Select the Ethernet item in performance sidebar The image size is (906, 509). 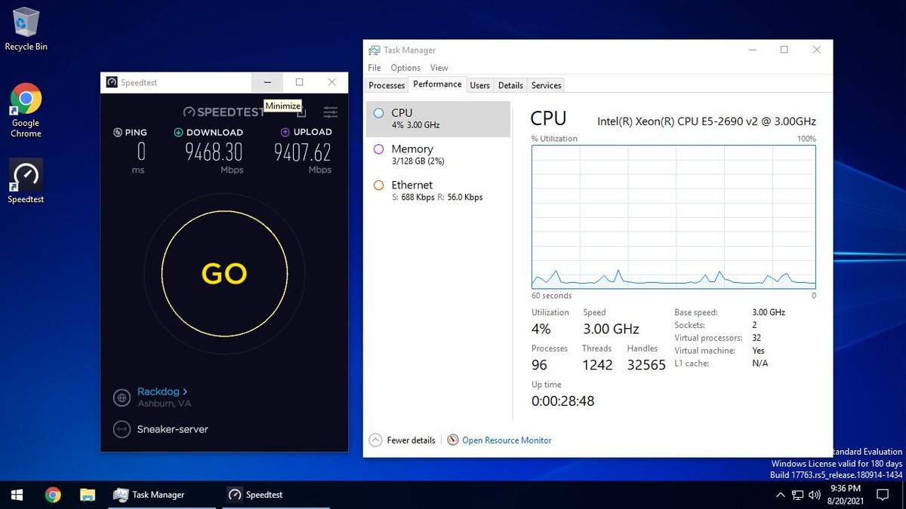point(438,191)
